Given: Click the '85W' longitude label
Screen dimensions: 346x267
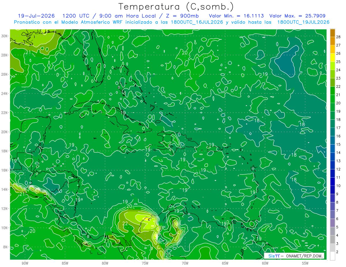Looking at the screenshot, I should click(x=65, y=263).
